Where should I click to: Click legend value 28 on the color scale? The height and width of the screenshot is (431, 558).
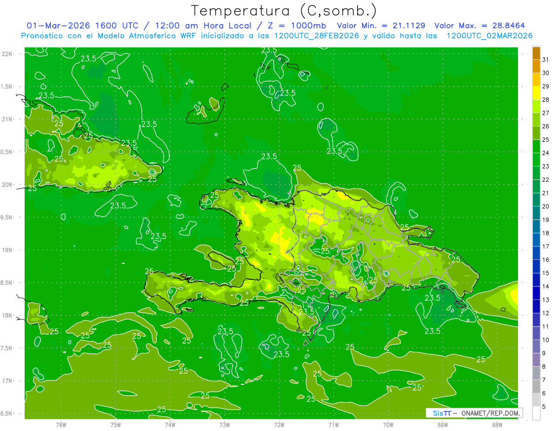[x=546, y=99]
